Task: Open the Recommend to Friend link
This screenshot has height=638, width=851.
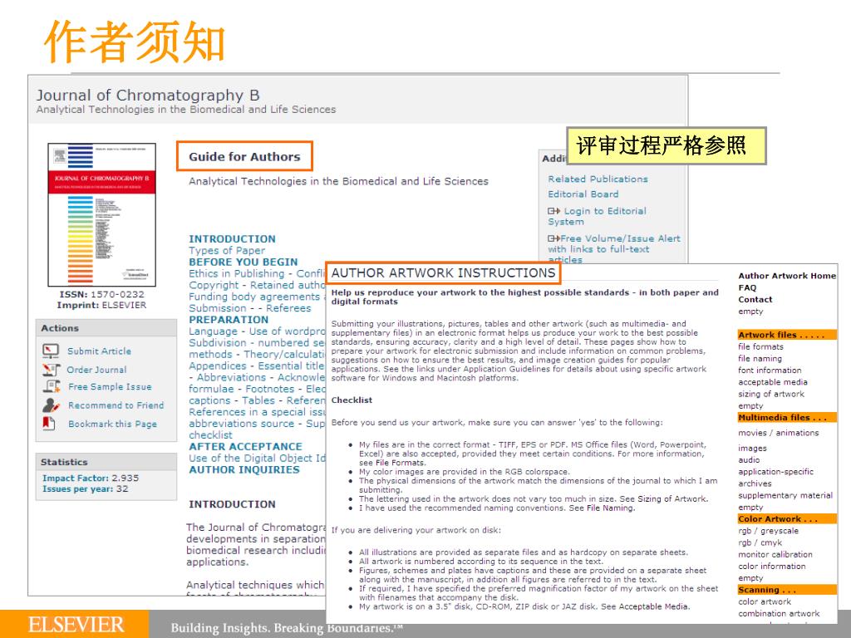Action: click(x=116, y=405)
